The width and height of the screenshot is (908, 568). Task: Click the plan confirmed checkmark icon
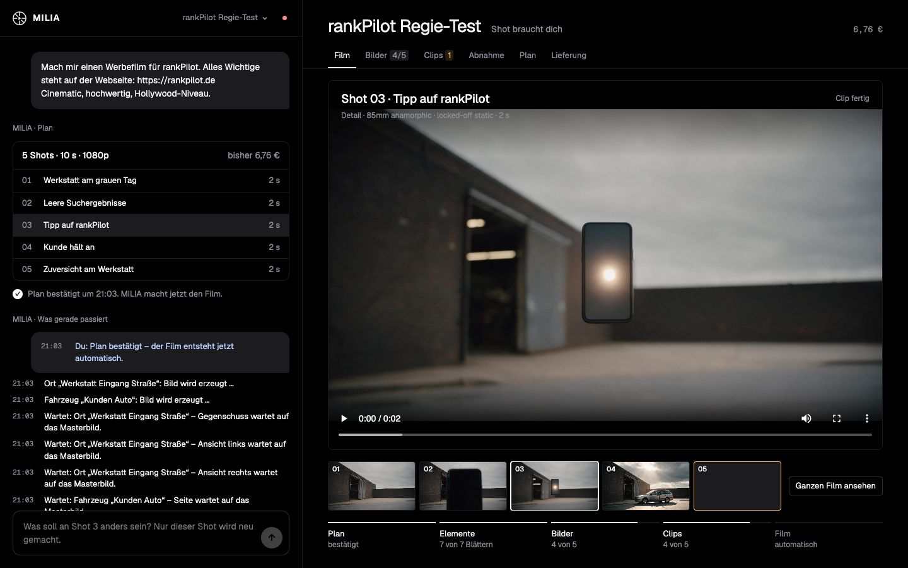(18, 294)
